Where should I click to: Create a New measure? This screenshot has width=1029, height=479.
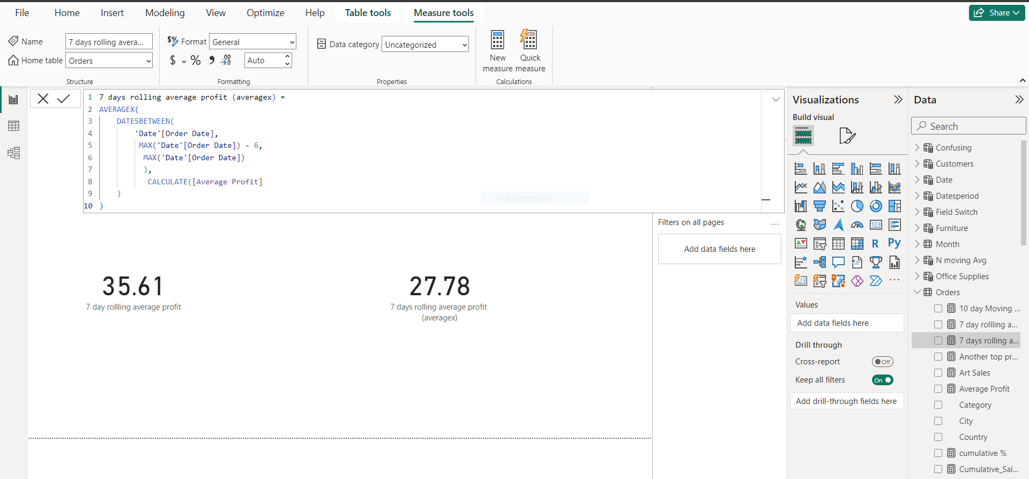[x=497, y=51]
